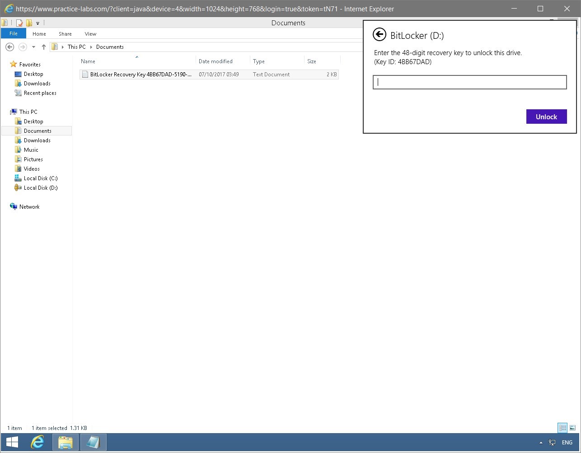The height and width of the screenshot is (453, 581).
Task: Click the recovery key input field
Action: [469, 82]
